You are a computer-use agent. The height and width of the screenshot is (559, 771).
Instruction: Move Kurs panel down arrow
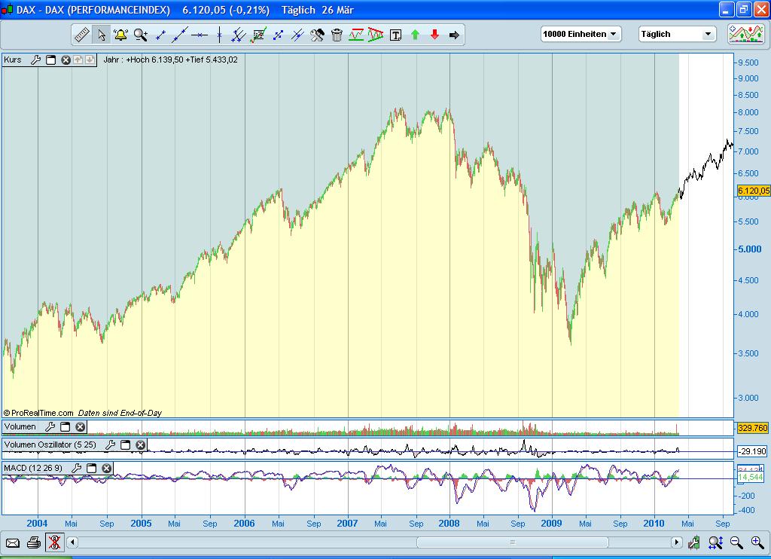coord(90,60)
